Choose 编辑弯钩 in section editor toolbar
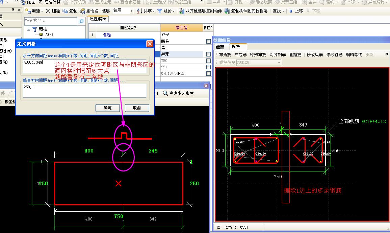The width and height of the screenshot is (390, 233). tap(354, 54)
